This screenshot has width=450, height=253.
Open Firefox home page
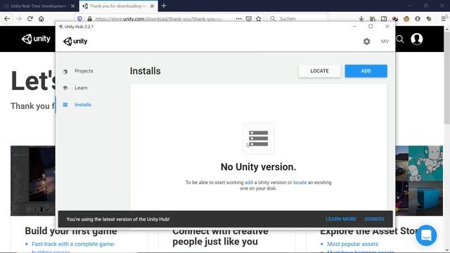tap(41, 19)
